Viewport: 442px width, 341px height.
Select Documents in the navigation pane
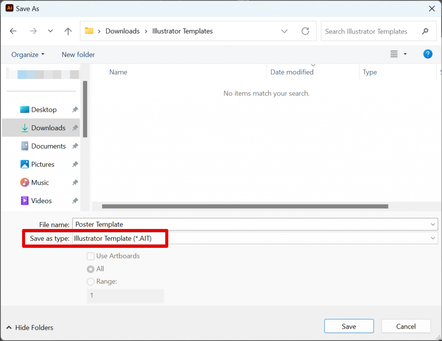click(48, 146)
